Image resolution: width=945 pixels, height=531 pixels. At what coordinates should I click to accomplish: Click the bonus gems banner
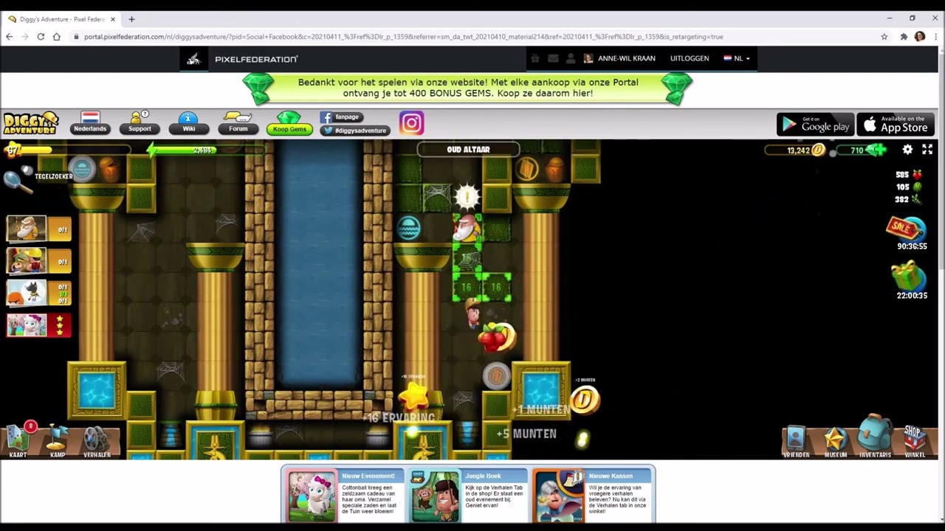[468, 88]
